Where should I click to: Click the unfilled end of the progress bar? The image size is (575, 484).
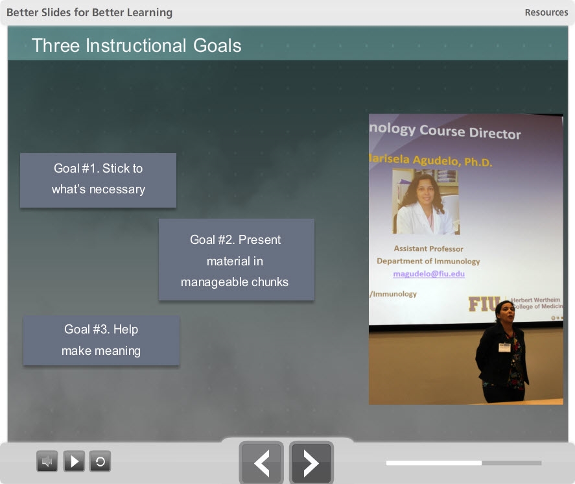click(x=512, y=463)
